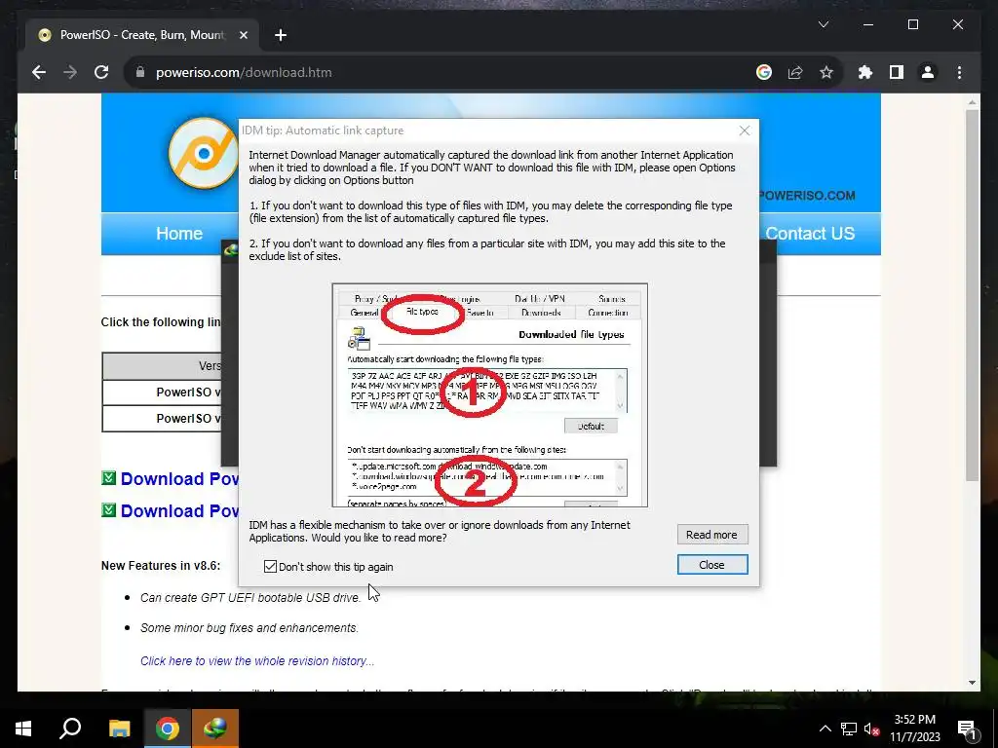
Task: Click the forward navigation arrow
Action: (x=70, y=72)
